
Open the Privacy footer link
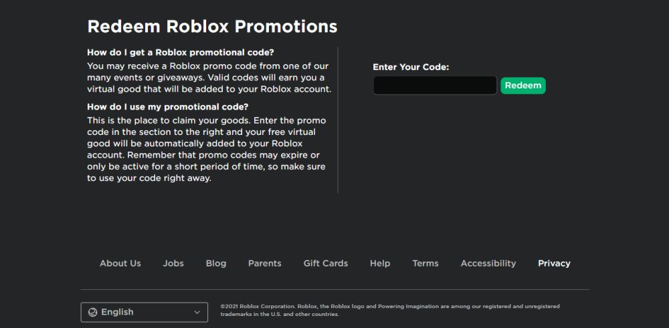point(554,263)
